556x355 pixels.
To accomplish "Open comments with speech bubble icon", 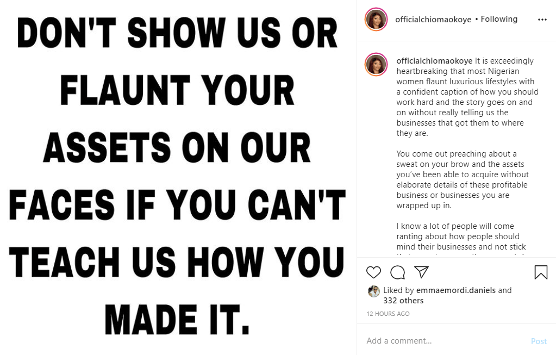I will pyautogui.click(x=397, y=272).
